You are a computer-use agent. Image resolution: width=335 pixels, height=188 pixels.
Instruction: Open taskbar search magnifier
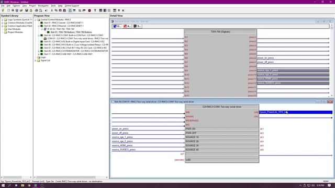pos(9,185)
